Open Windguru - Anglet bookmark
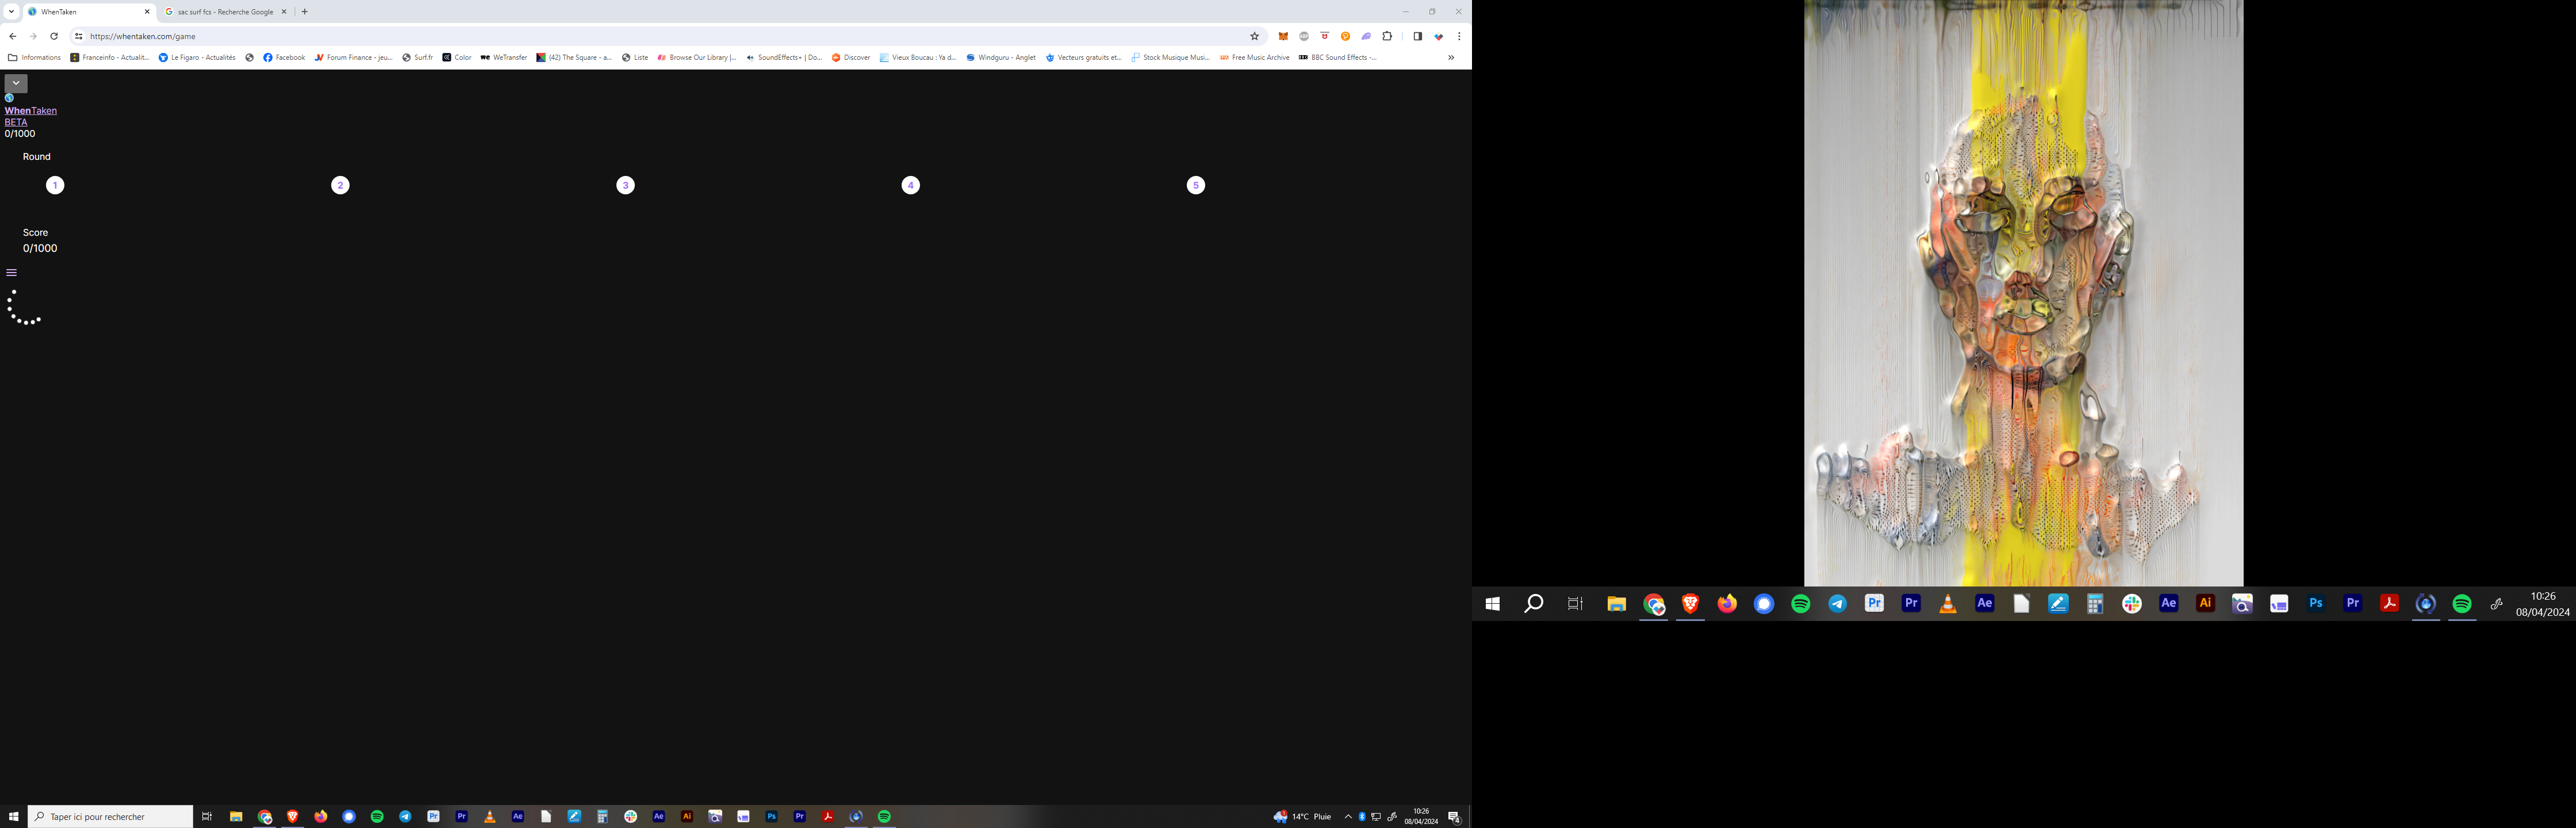 (x=1001, y=57)
